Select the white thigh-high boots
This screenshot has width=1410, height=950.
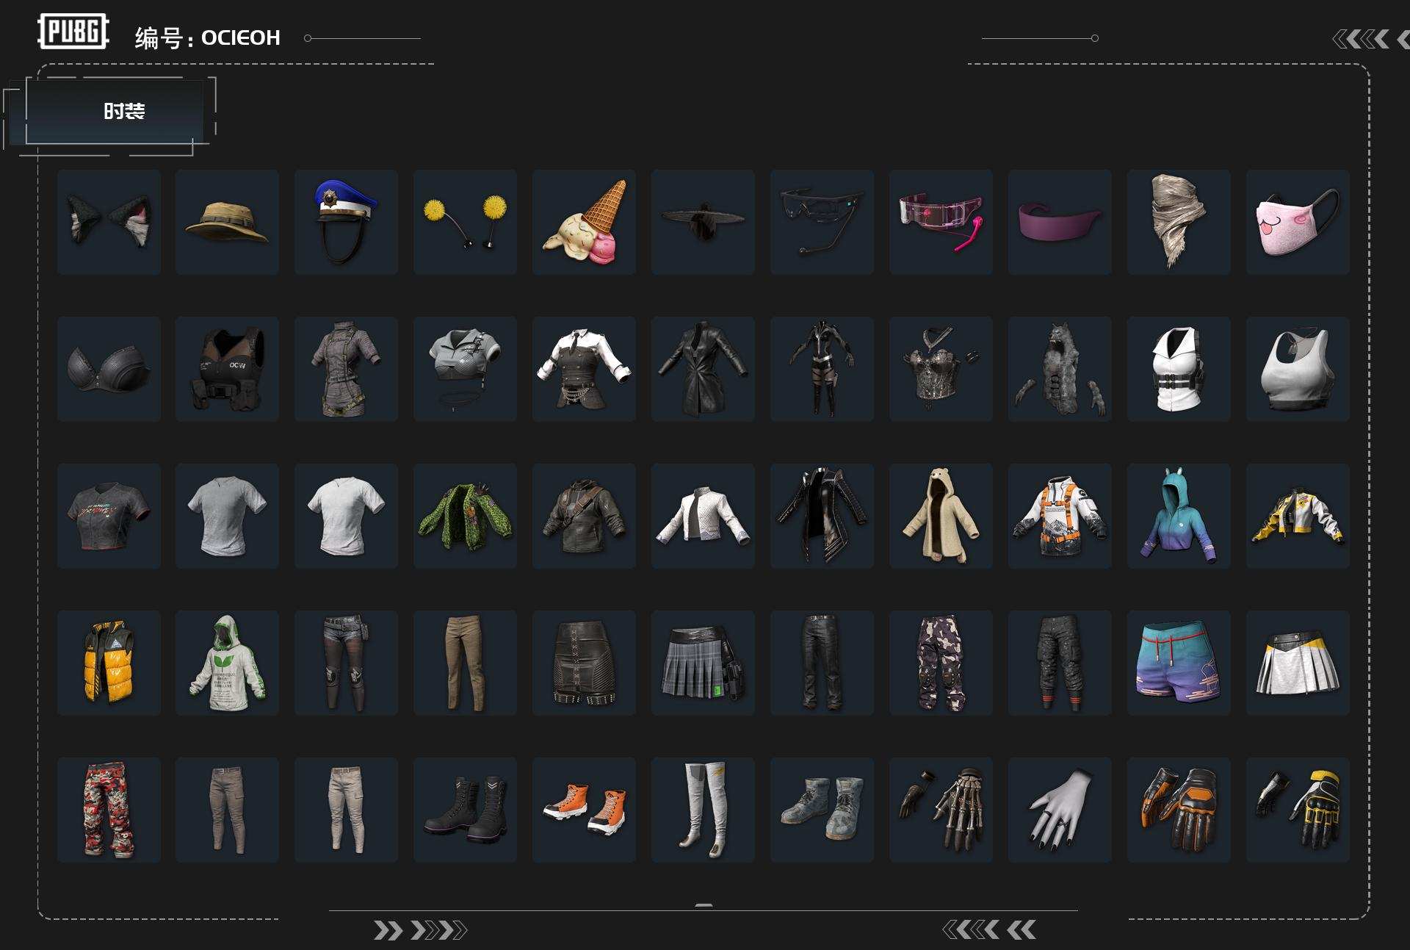click(703, 810)
